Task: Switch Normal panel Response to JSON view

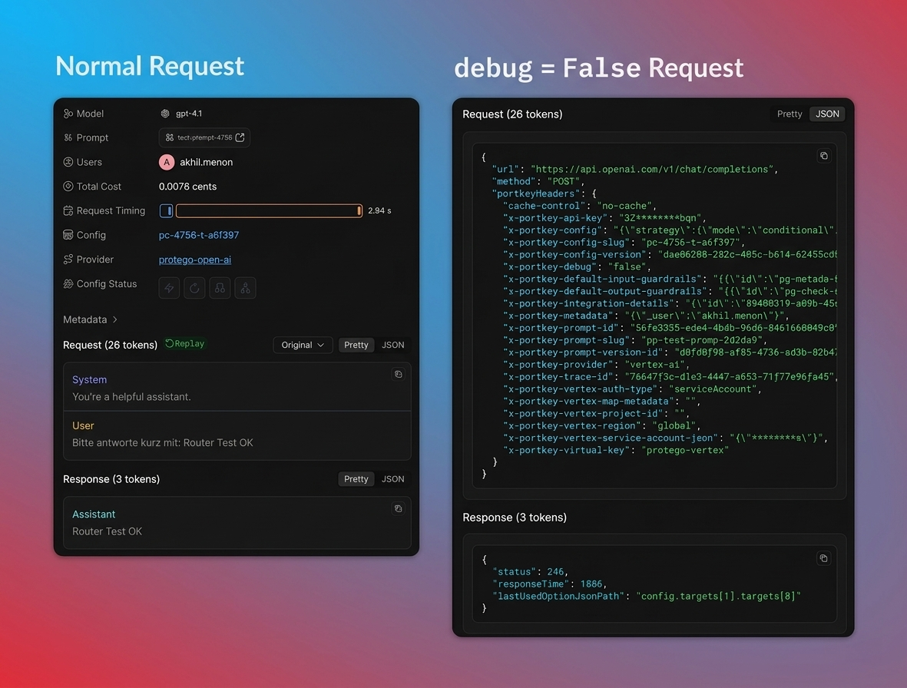Action: pos(392,479)
